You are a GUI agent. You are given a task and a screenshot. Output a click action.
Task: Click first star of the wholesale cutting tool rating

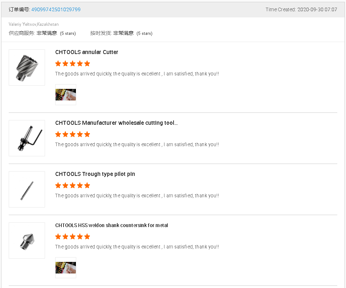58,135
